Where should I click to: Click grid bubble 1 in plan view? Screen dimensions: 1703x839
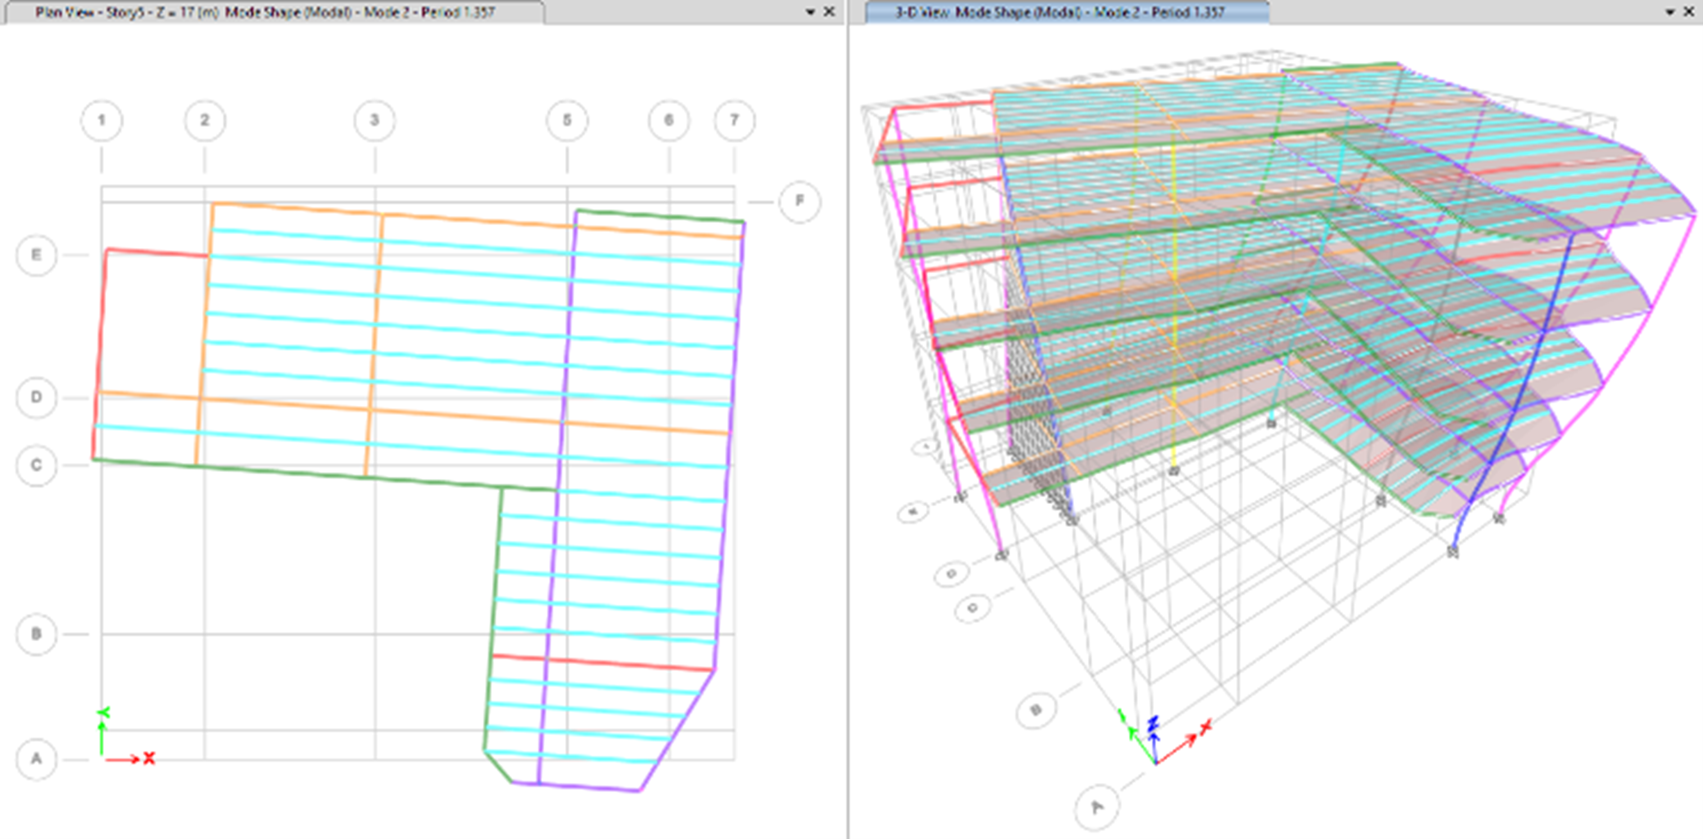(x=101, y=120)
